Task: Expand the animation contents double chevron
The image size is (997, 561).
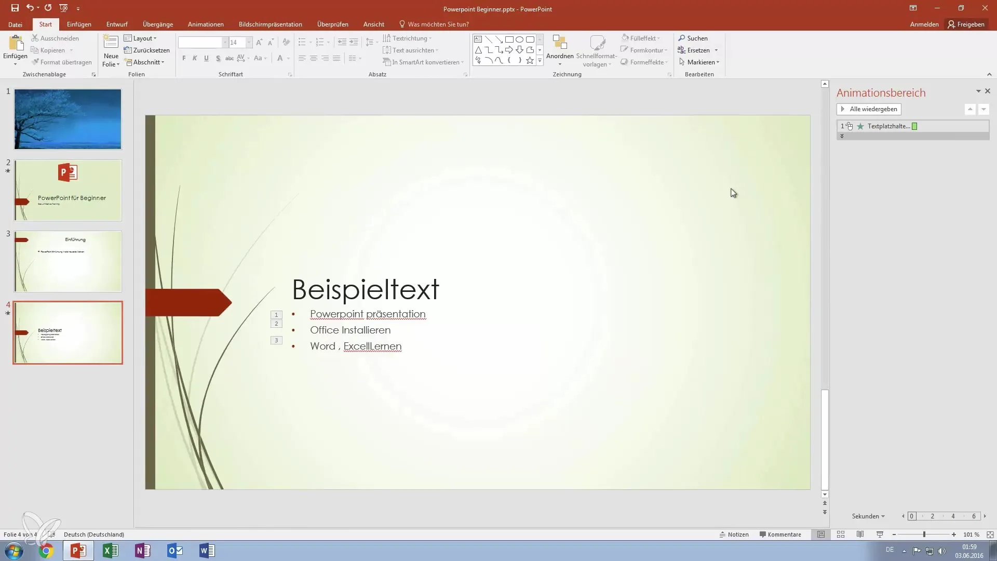Action: click(x=842, y=136)
